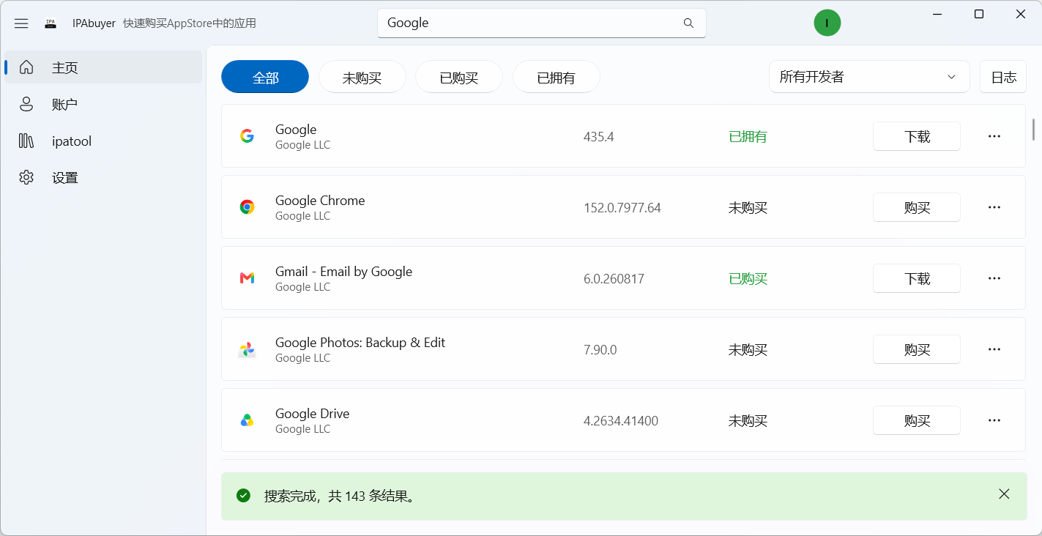Click the 未购买 status of Google Drive
This screenshot has height=536, width=1042.
coord(748,421)
